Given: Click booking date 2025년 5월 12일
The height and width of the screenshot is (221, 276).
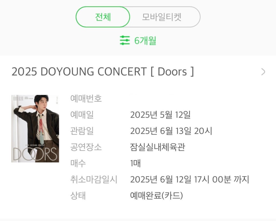Looking at the screenshot, I should point(160,115).
